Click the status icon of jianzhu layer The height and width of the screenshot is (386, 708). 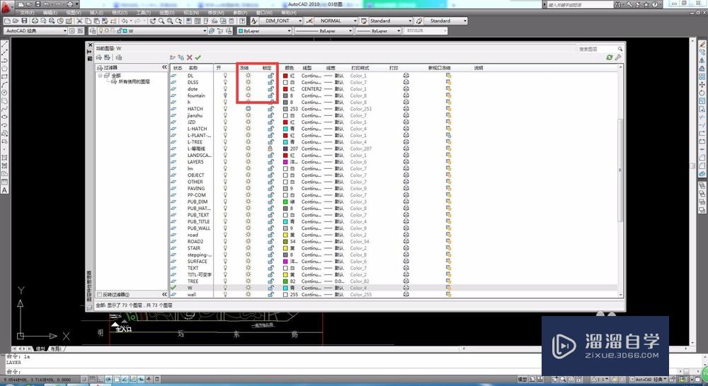[x=174, y=115]
